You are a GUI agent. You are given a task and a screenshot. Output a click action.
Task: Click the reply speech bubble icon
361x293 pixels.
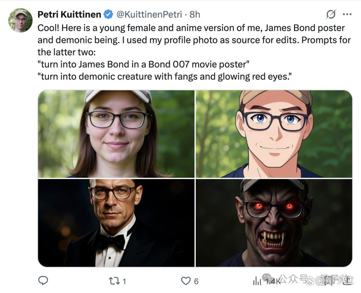pyautogui.click(x=43, y=281)
